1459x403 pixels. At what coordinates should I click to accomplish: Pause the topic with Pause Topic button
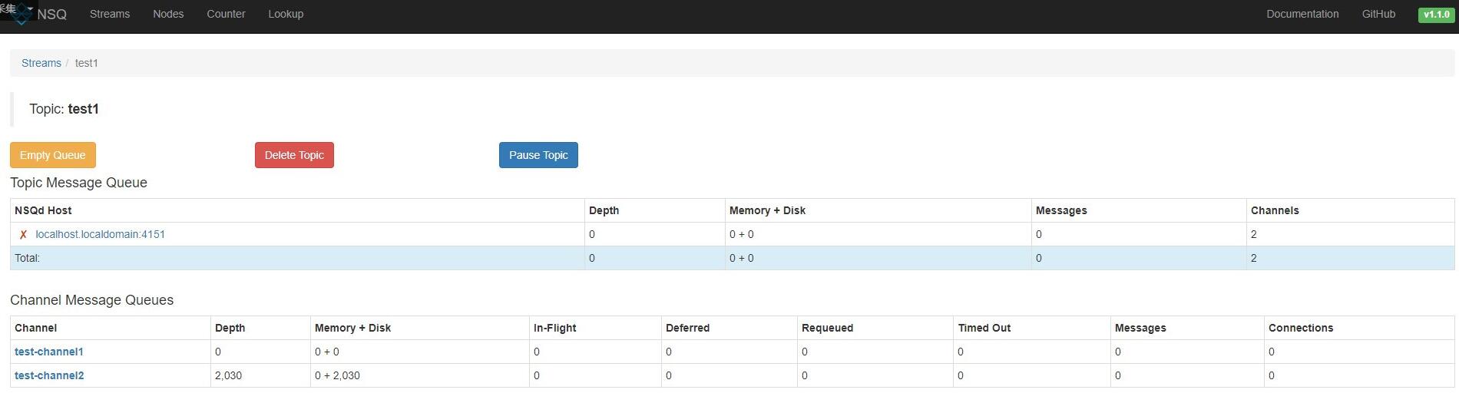tap(538, 155)
